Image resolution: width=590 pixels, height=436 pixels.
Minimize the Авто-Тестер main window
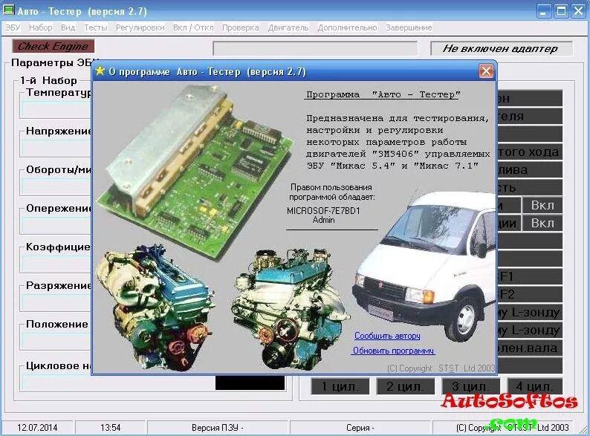click(543, 10)
